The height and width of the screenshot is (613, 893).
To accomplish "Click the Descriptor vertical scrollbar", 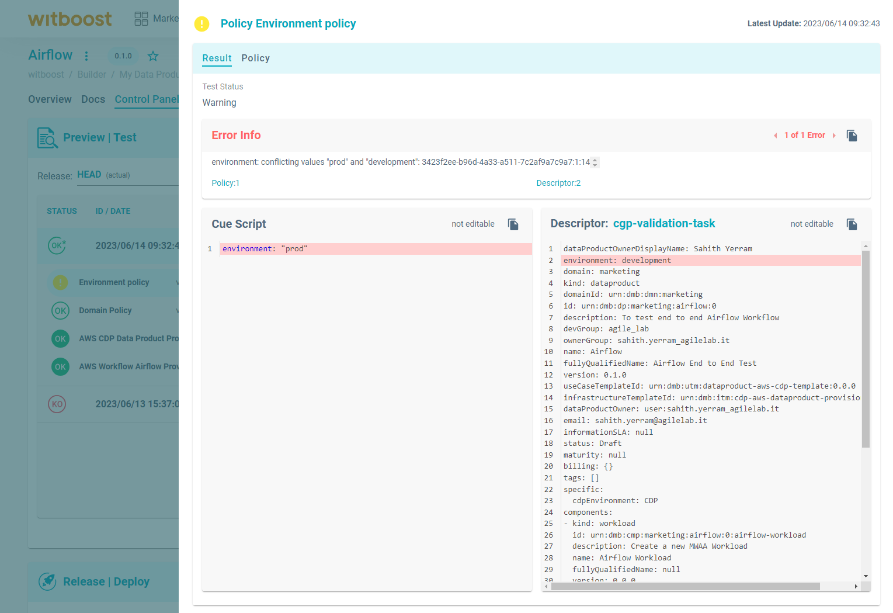I will click(x=866, y=351).
